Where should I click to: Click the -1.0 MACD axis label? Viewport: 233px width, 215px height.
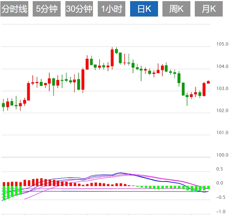pos(221,212)
